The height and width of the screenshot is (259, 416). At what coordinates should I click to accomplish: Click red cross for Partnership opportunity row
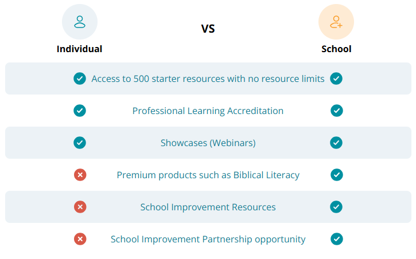(80, 239)
